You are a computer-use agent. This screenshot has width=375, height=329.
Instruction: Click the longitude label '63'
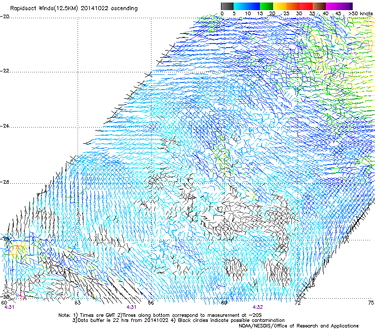78,303
